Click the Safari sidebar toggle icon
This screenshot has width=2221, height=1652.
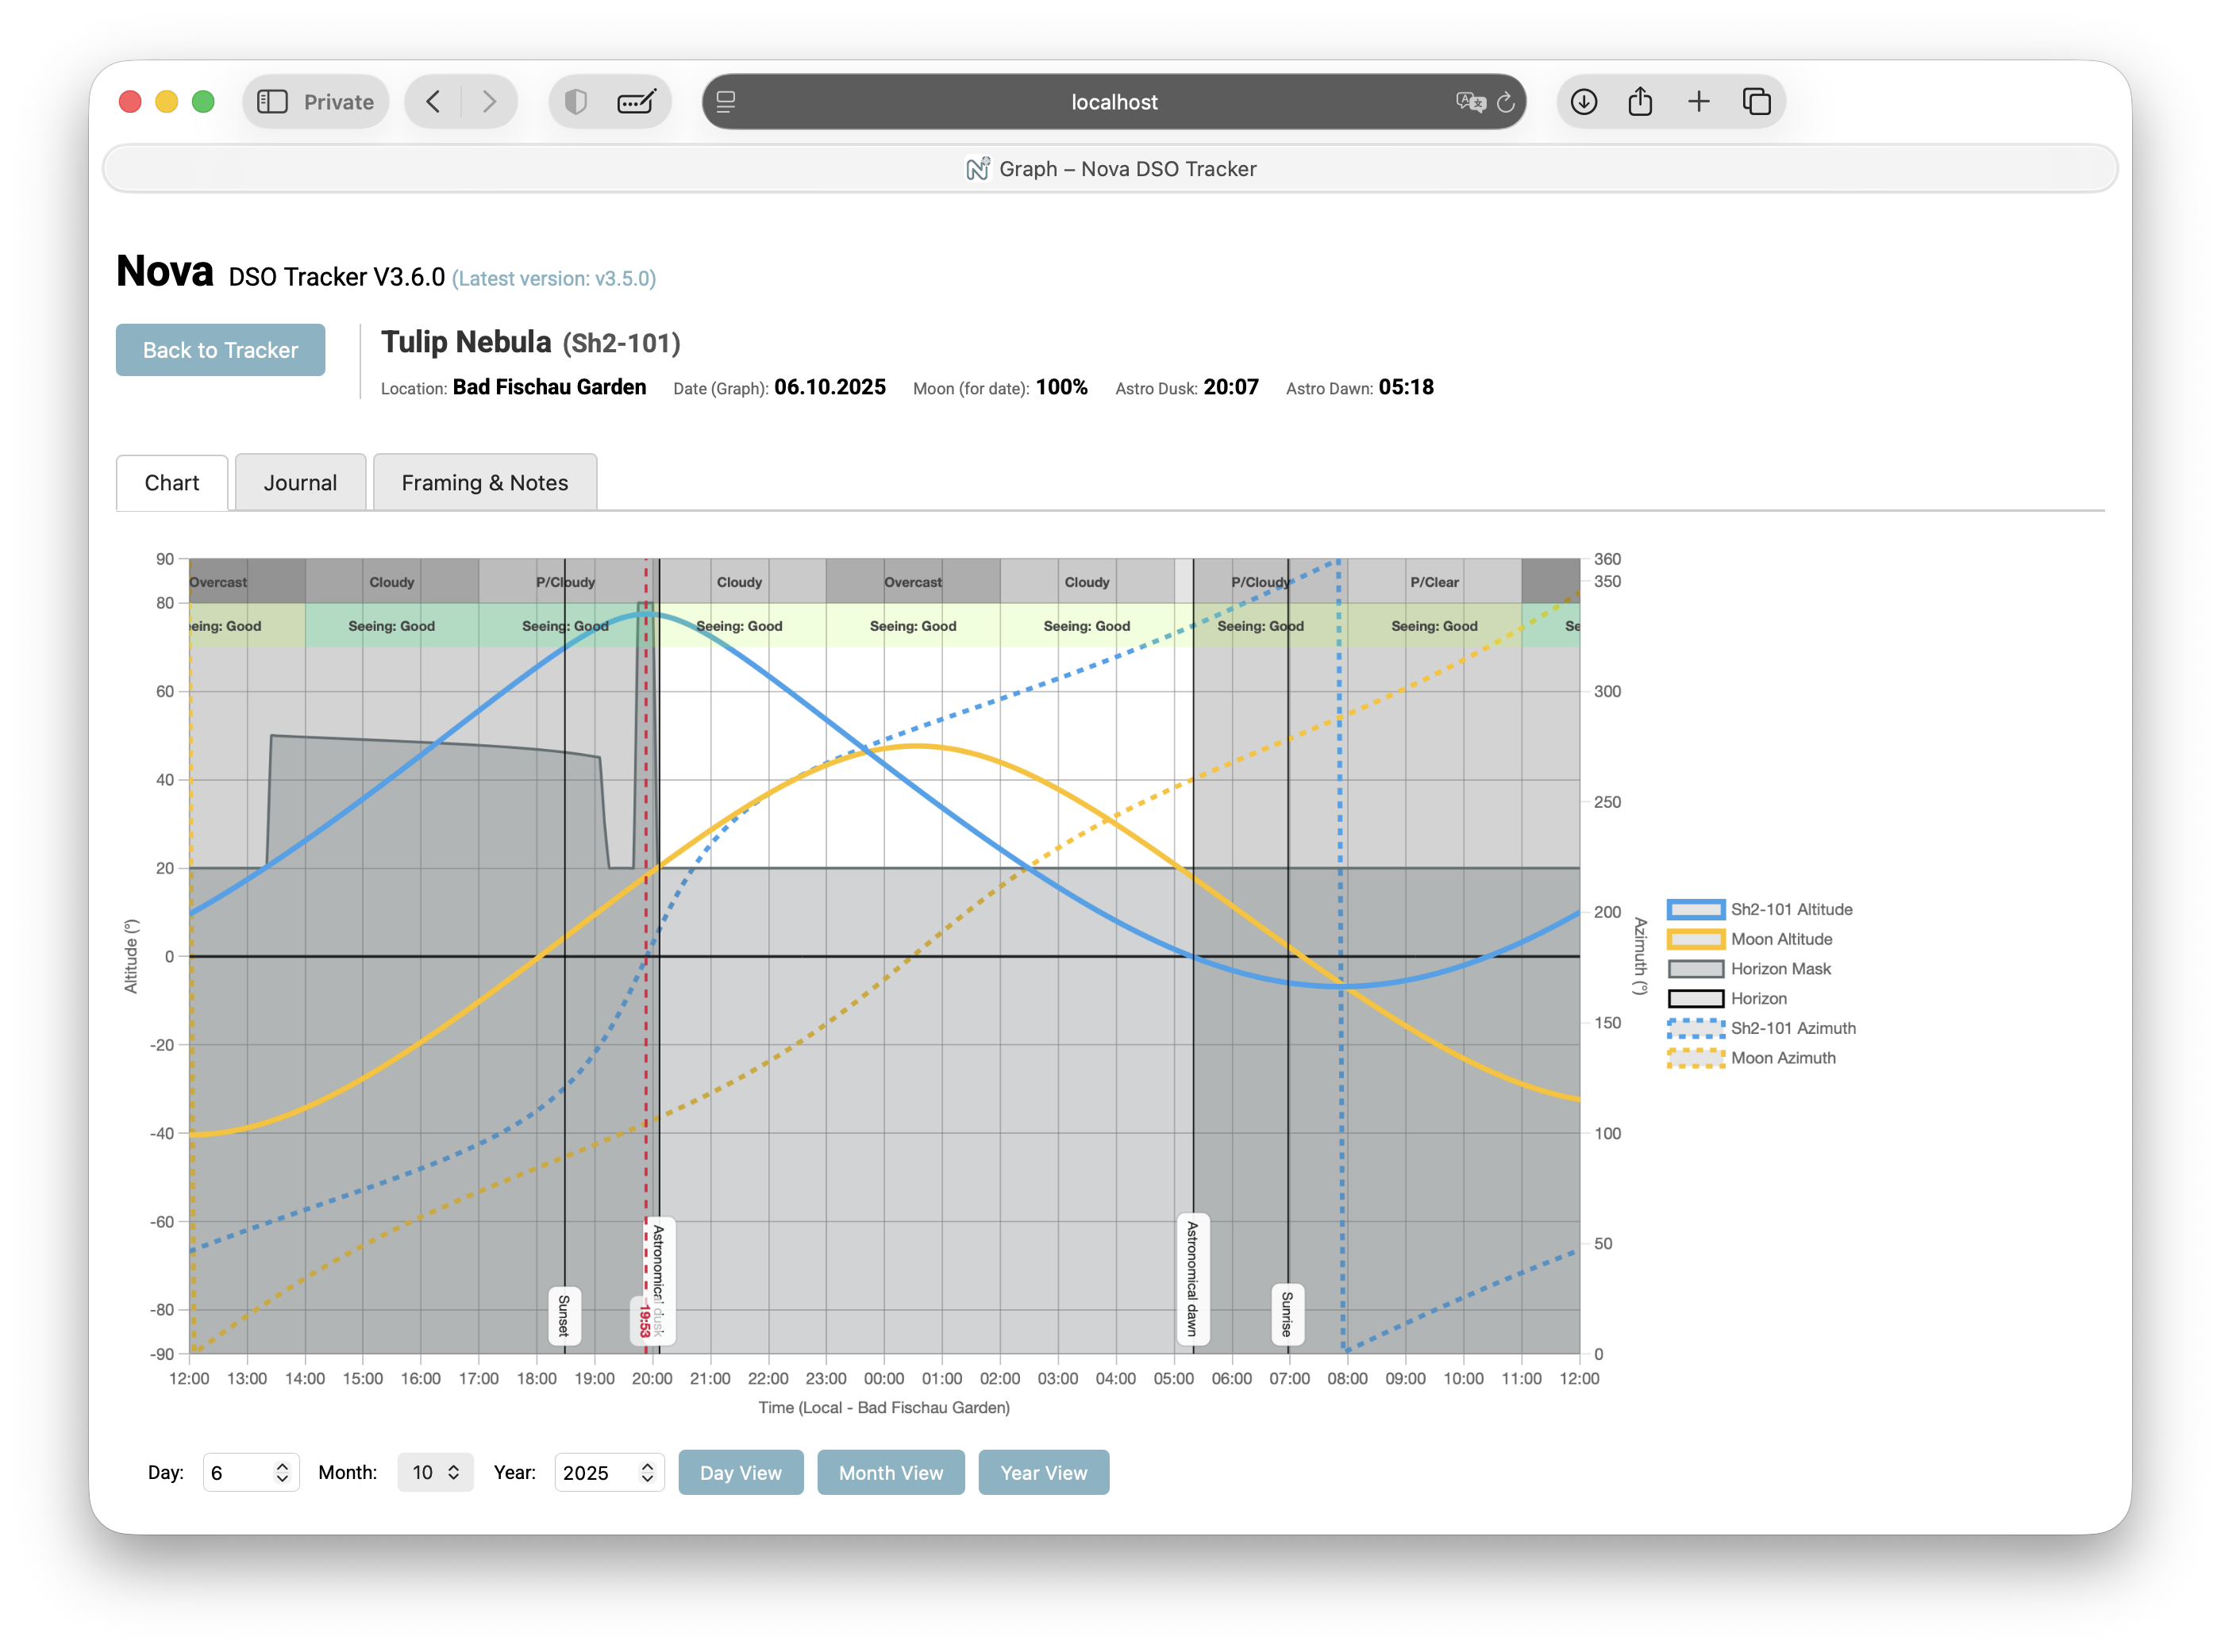click(272, 102)
